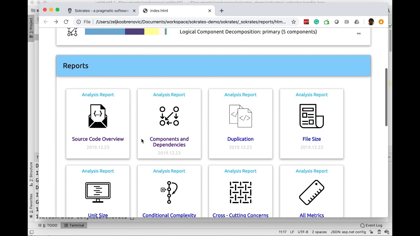Open the Chrome profile avatar
The height and width of the screenshot is (236, 420).
click(371, 22)
